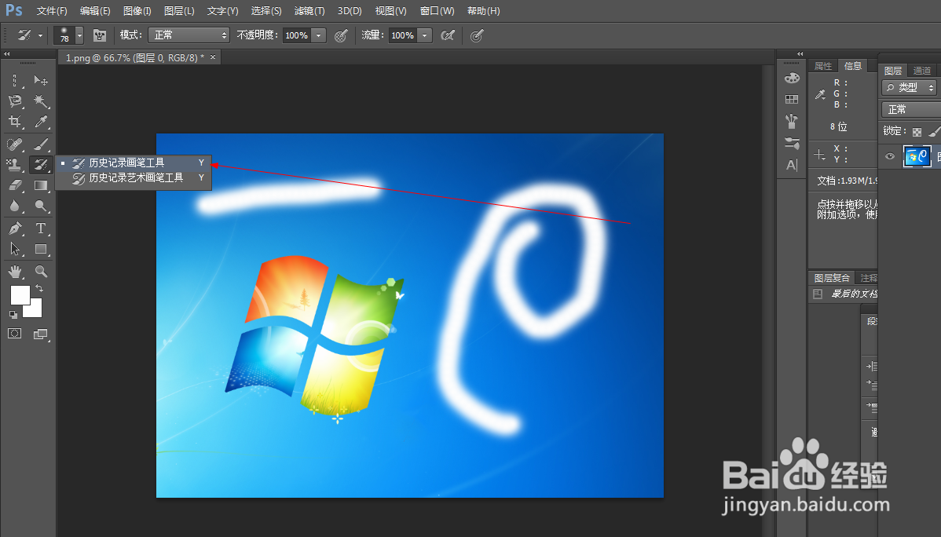Image resolution: width=941 pixels, height=537 pixels.
Task: Select the Eraser tool
Action: pyautogui.click(x=15, y=185)
